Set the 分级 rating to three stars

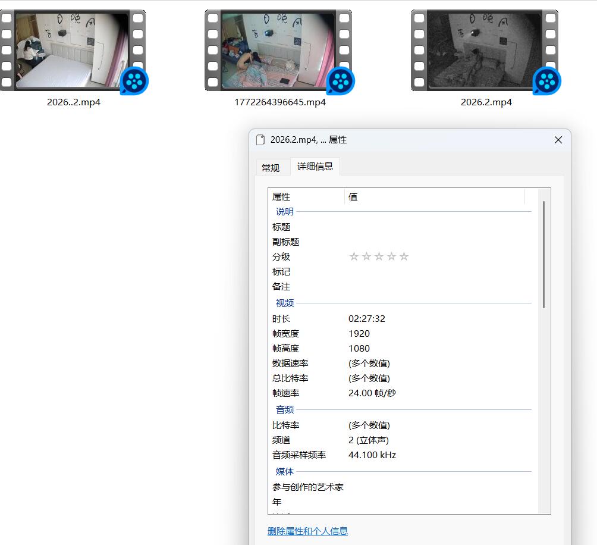pyautogui.click(x=379, y=256)
